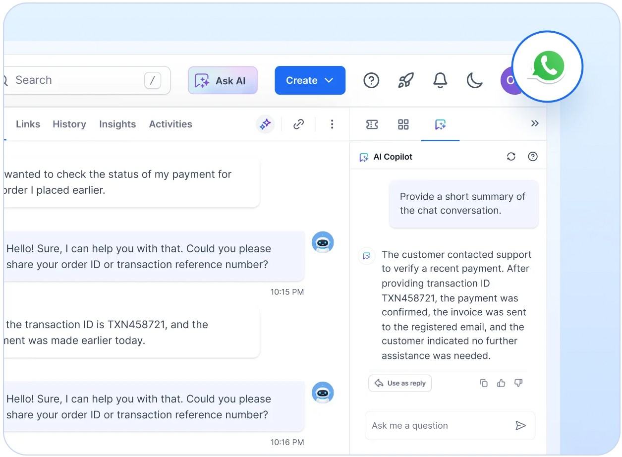Open the WhatsApp channel badge
The width and height of the screenshot is (622, 457).
547,66
